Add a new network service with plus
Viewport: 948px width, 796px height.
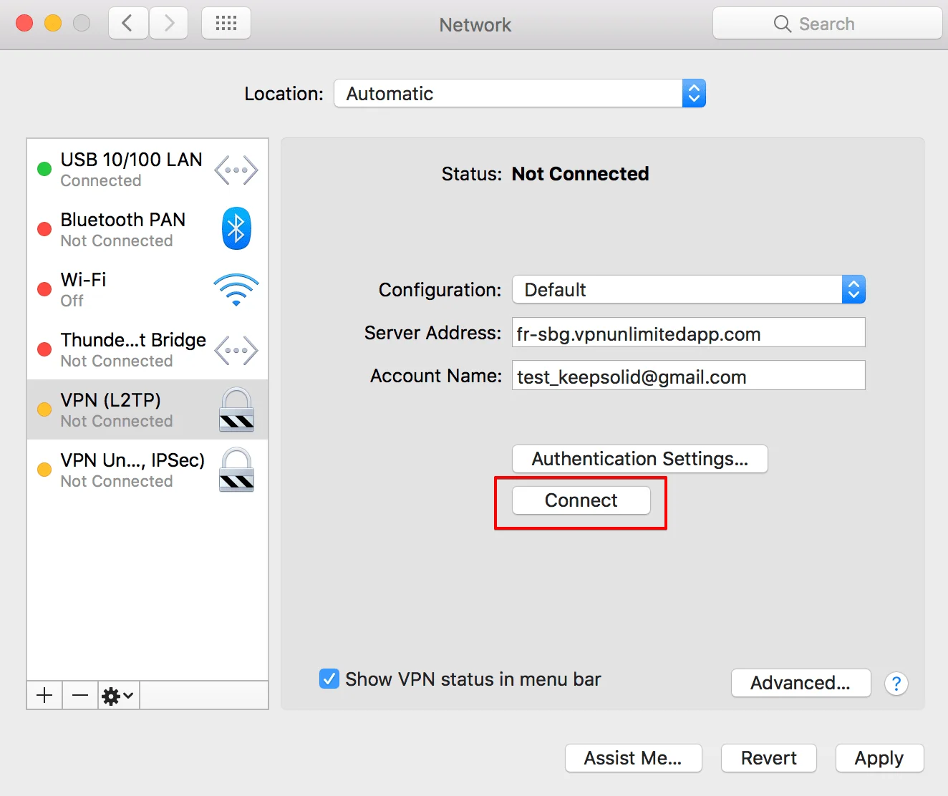pyautogui.click(x=44, y=695)
